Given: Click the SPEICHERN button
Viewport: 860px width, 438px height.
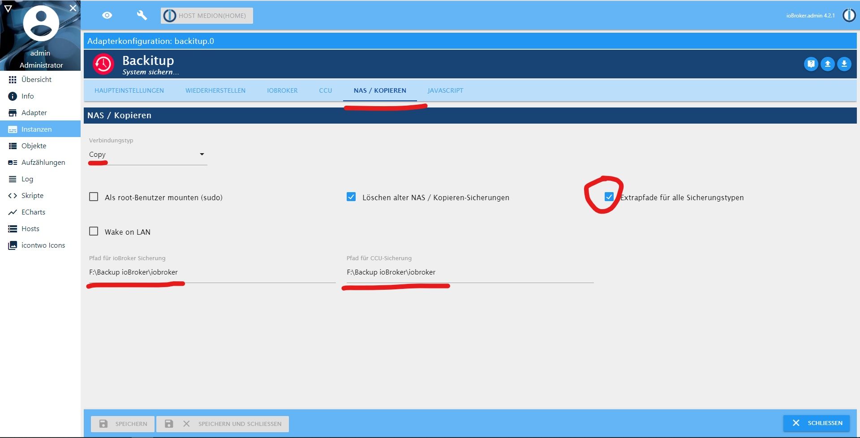Looking at the screenshot, I should click(x=123, y=424).
